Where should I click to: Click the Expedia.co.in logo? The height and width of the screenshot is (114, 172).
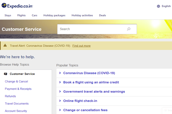click(17, 6)
